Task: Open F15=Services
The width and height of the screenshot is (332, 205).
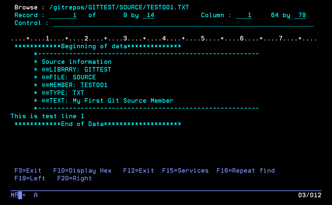Action: pyautogui.click(x=185, y=171)
